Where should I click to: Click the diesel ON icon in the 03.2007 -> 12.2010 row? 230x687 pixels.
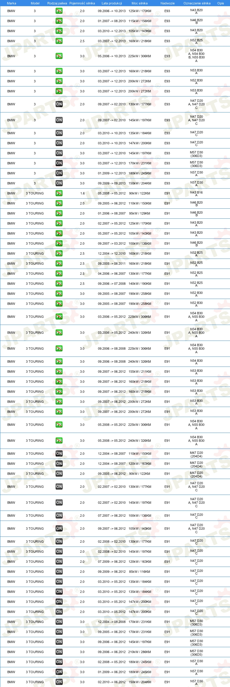[x=59, y=153]
